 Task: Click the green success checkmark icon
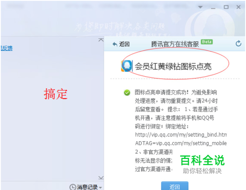click(x=127, y=93)
